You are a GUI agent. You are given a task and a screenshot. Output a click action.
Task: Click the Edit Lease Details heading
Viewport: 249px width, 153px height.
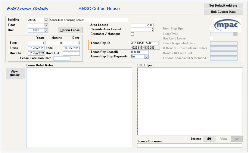pos(27,8)
